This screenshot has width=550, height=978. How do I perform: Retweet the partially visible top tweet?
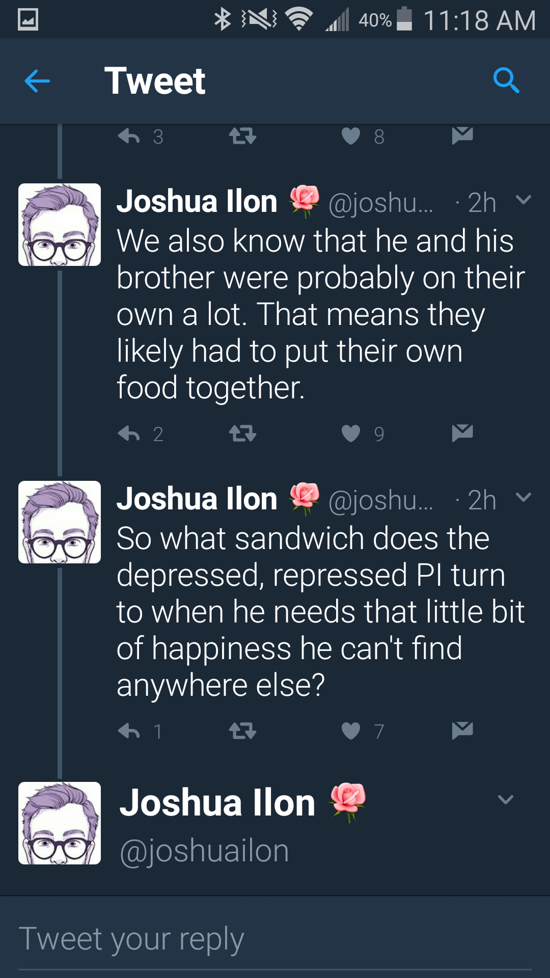click(242, 137)
